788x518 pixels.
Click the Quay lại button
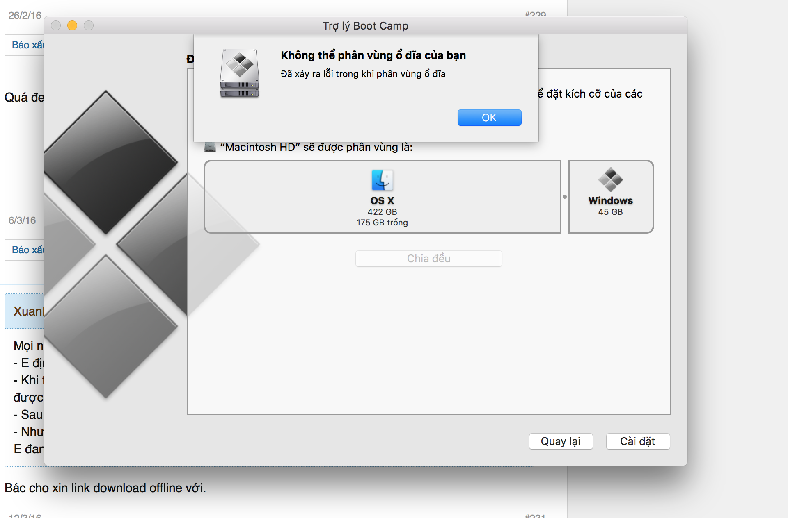pos(561,441)
